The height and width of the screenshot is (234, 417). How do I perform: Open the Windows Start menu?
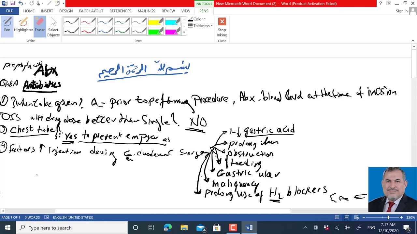pos(8,228)
